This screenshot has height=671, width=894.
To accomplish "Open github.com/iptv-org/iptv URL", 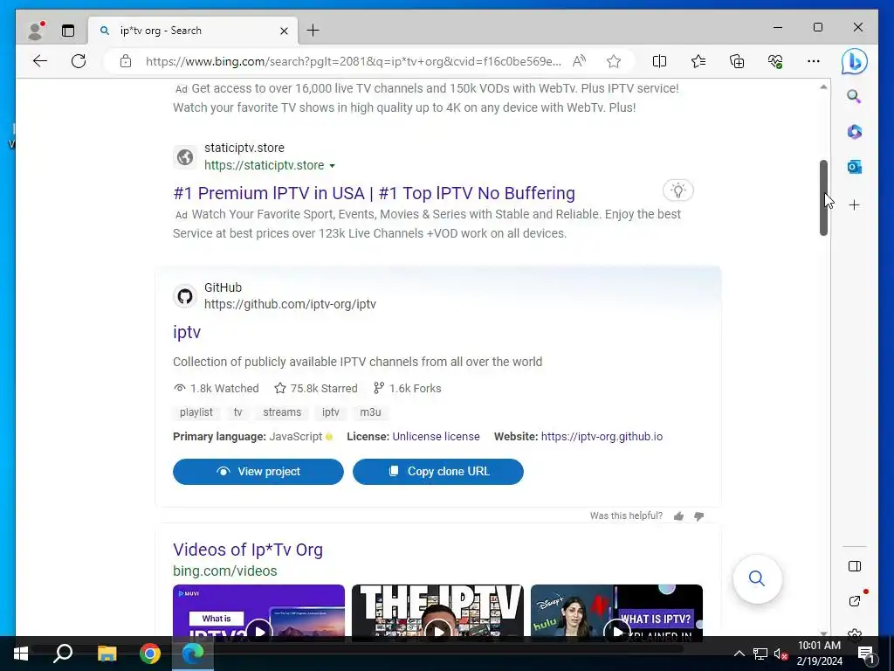I will coord(290,304).
